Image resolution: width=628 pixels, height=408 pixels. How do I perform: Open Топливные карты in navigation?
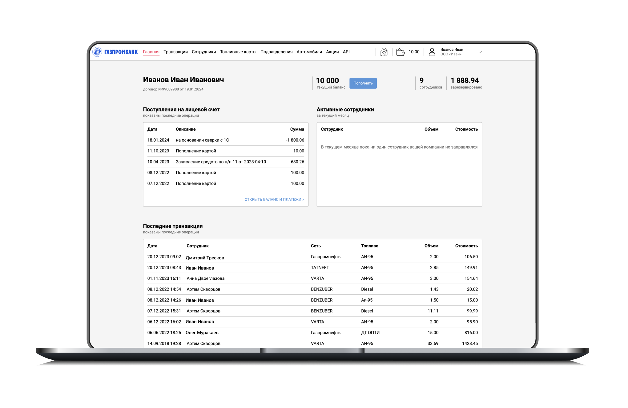pos(238,52)
